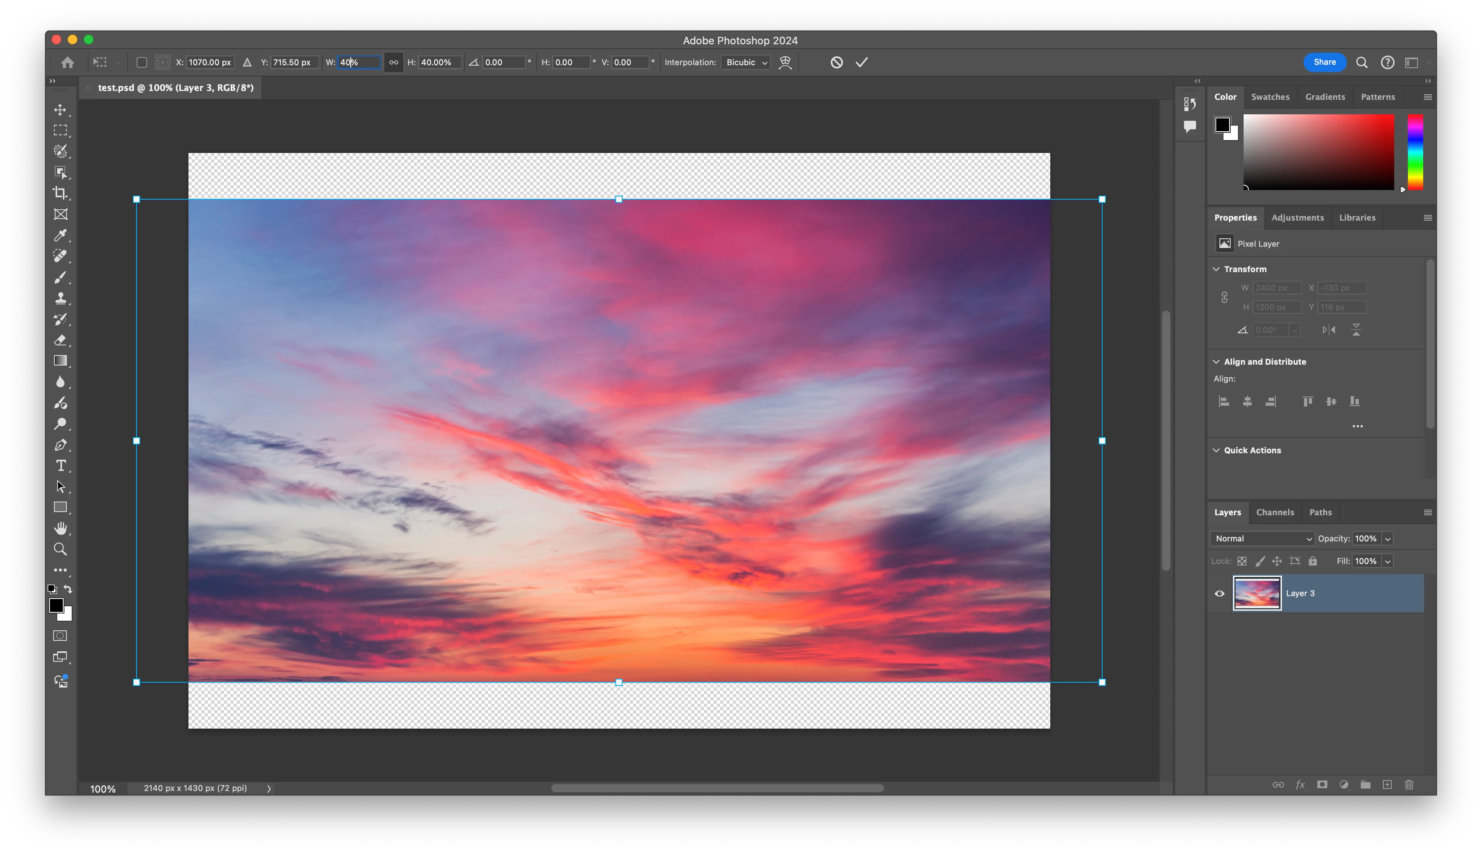The image size is (1482, 855).
Task: Toggle the aspect ratio link between W and H
Action: 393,62
